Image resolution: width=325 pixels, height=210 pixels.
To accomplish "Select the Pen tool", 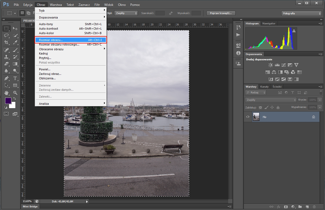I will [x=7, y=78].
